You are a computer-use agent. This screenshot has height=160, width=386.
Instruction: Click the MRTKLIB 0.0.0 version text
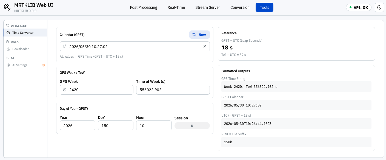click(25, 11)
